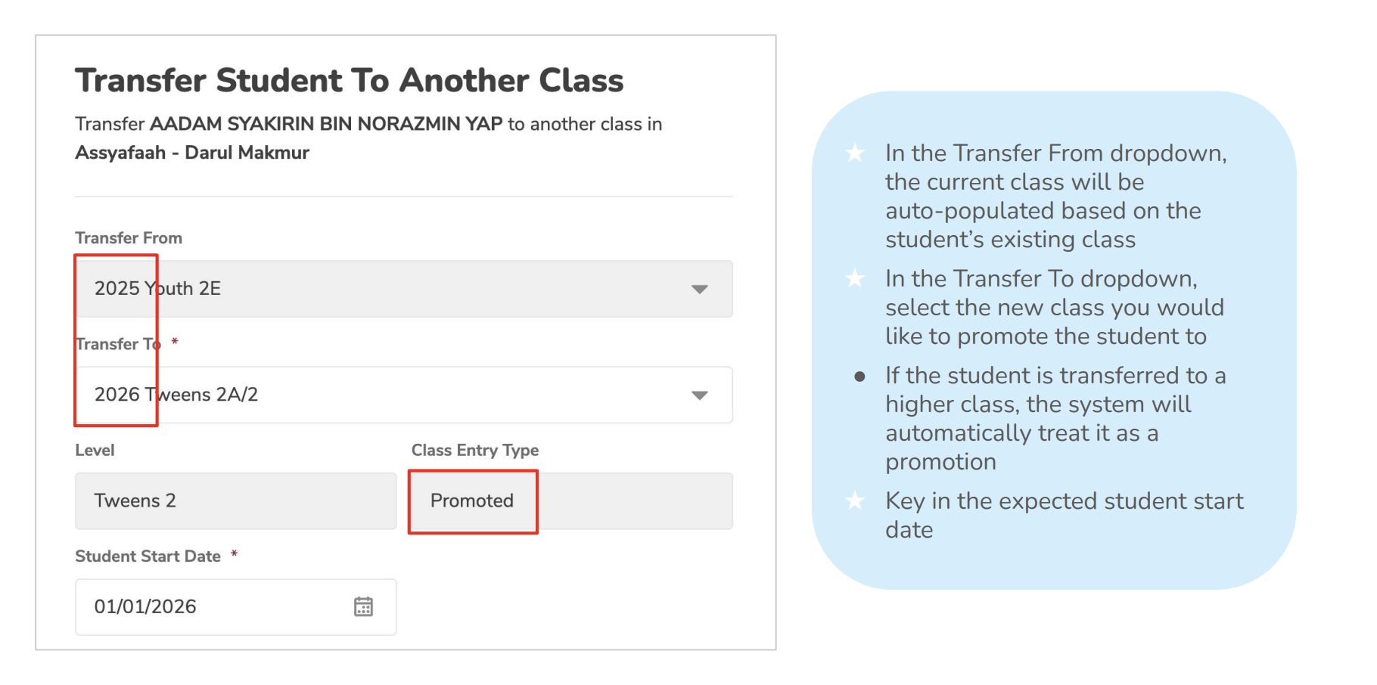
Task: Click the 'Assyafaah - Darul Makmur' centre name
Action: click(x=192, y=153)
